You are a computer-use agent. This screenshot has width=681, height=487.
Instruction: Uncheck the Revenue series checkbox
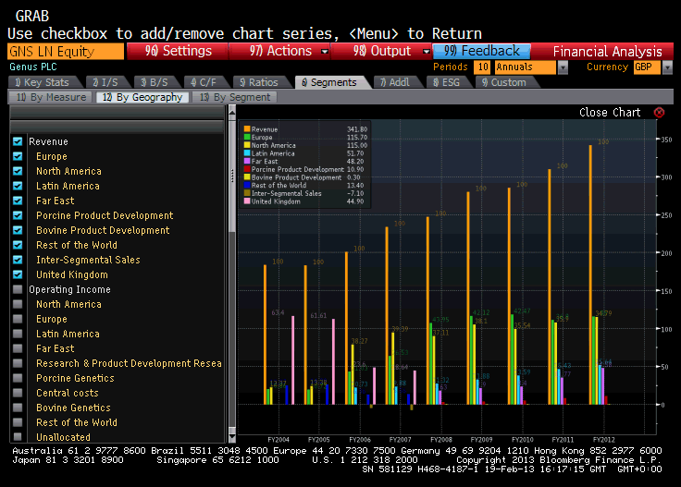coord(18,142)
